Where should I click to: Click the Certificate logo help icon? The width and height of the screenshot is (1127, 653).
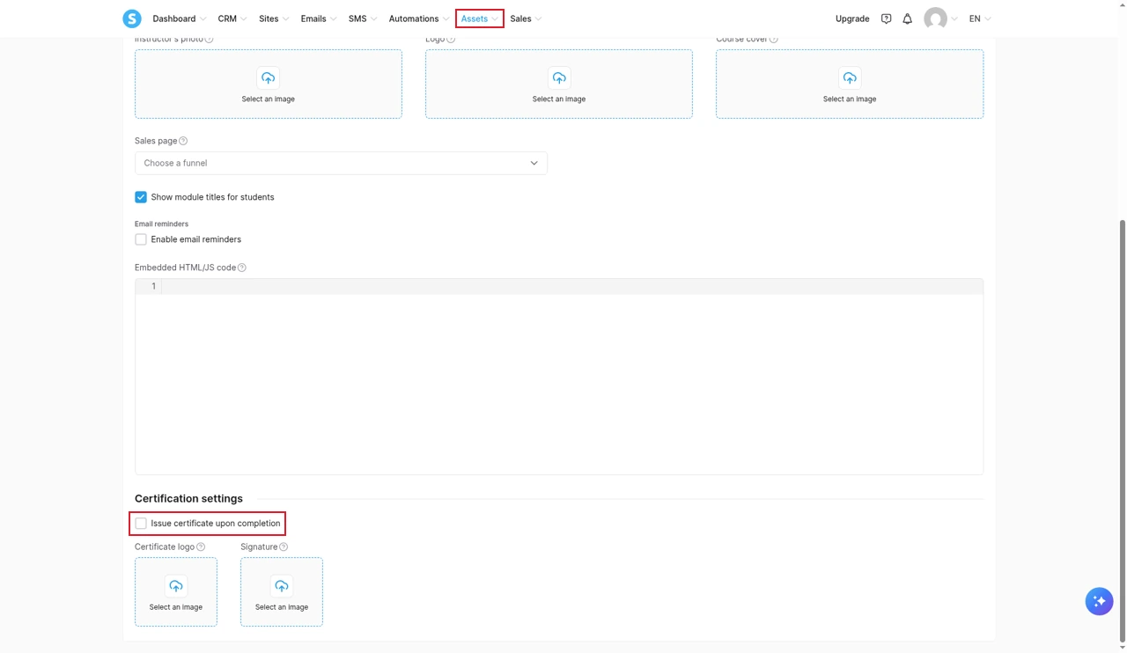201,547
